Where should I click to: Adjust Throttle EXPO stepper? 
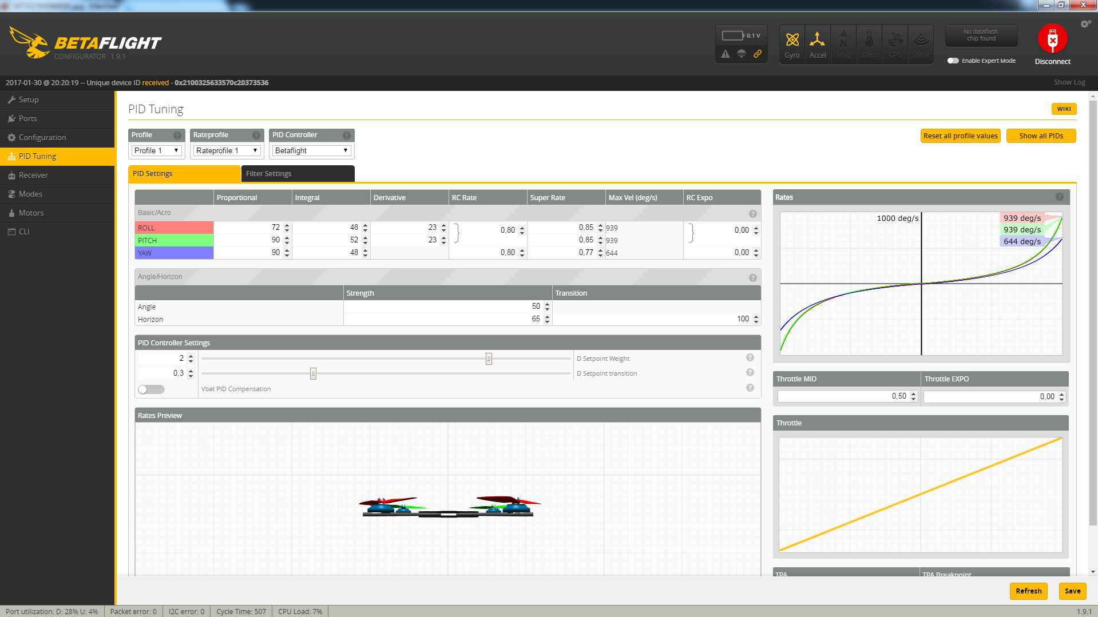click(1061, 396)
